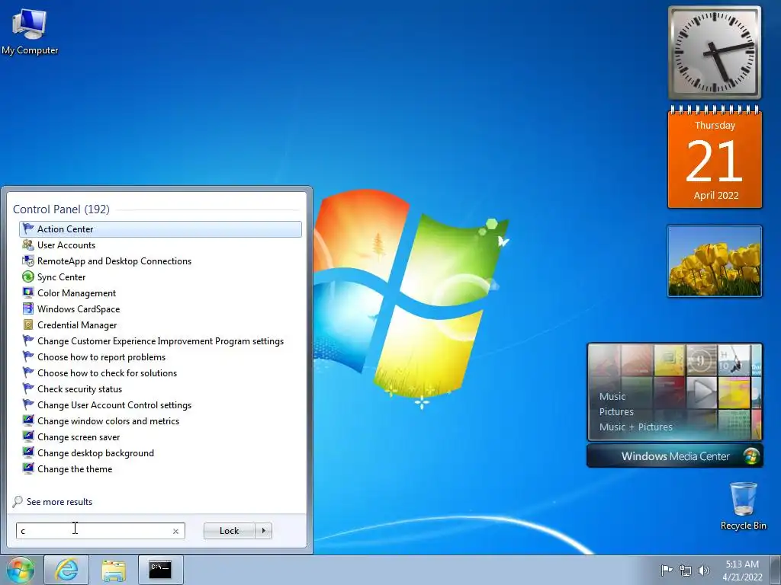Click the Windows CardSpace icon
The width and height of the screenshot is (781, 585).
[28, 308]
